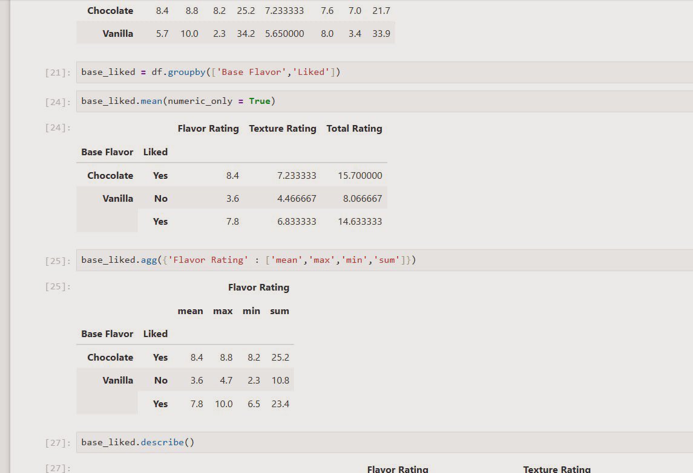Click the input prompt label [25]: beside base_liked.agg

(58, 261)
